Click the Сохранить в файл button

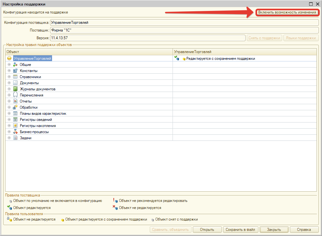(x=240, y=230)
